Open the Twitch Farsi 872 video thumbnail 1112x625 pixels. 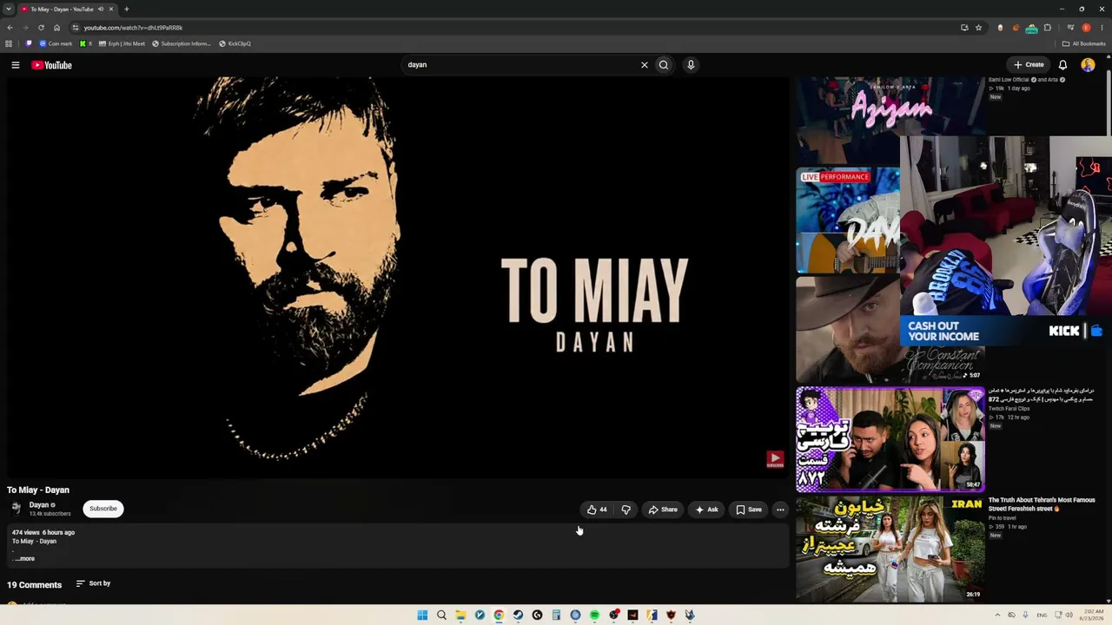(890, 439)
